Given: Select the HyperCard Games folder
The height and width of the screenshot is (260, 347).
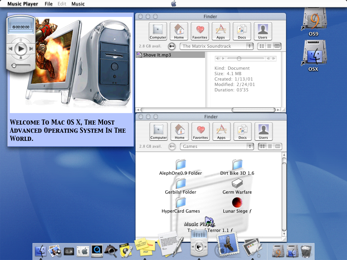Looking at the screenshot, I should click(x=181, y=205).
